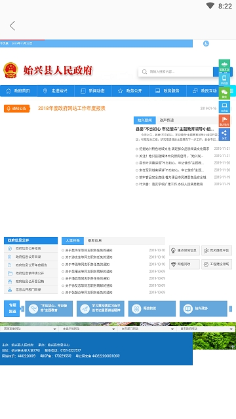Screen dimensions: 236x419
Task: Open 政府信息公开目录 sidebar link
Action: click(31, 257)
